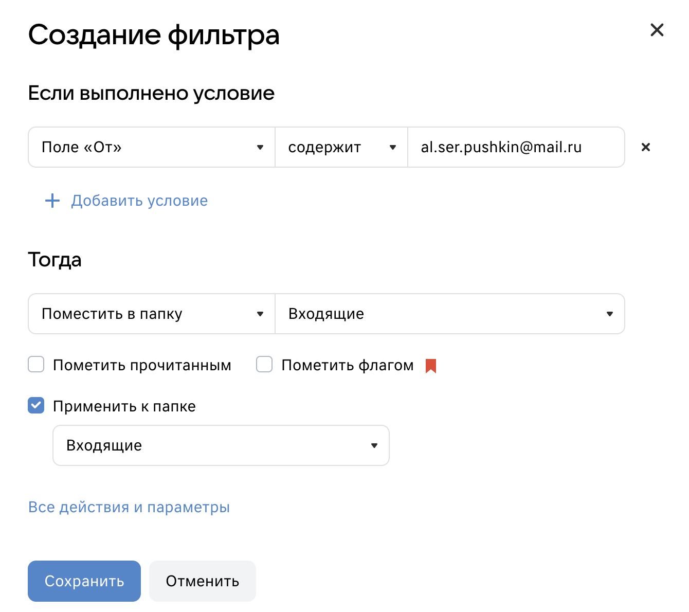Open the «содержит» operator dropdown
Viewport: 689px width, 612px height.
point(341,147)
